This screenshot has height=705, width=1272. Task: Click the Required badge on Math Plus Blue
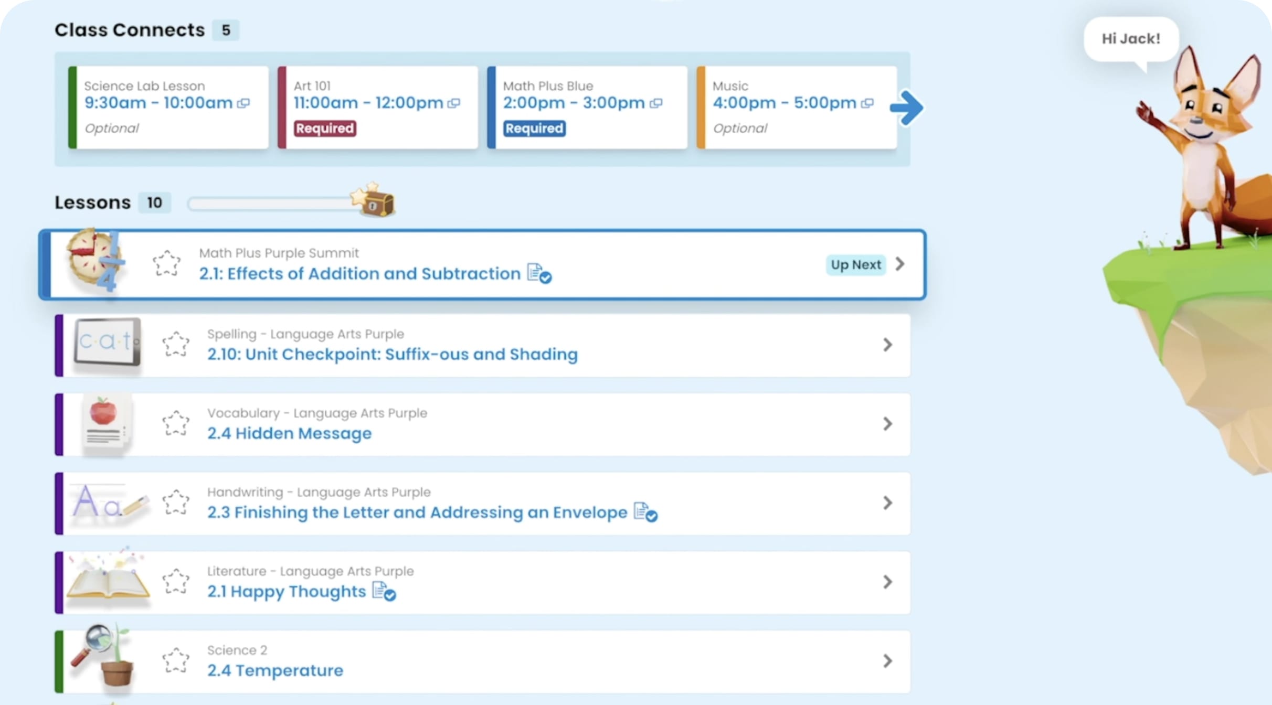pos(532,129)
